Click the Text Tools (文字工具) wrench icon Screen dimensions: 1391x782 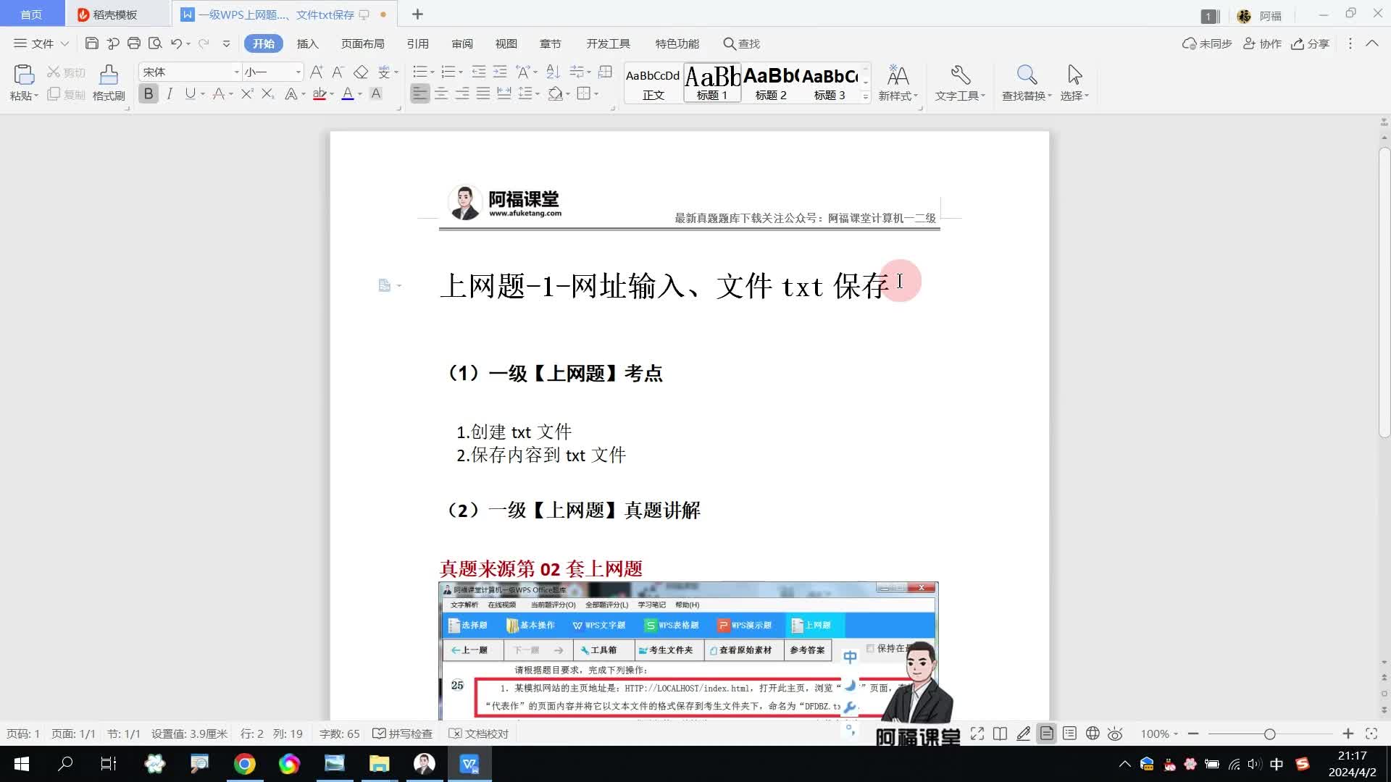[x=960, y=75]
